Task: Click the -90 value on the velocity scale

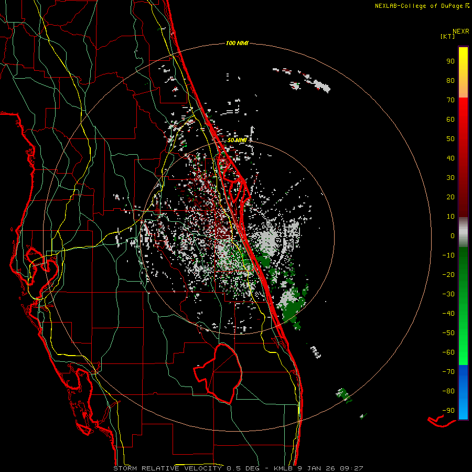Action: pyautogui.click(x=448, y=411)
